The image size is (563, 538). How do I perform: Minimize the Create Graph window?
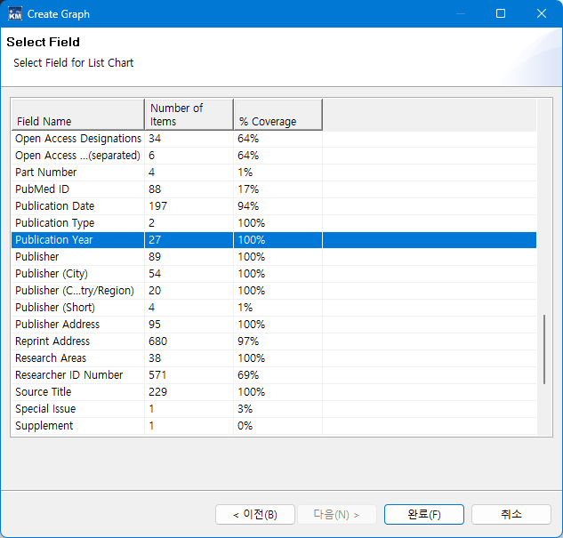[460, 14]
